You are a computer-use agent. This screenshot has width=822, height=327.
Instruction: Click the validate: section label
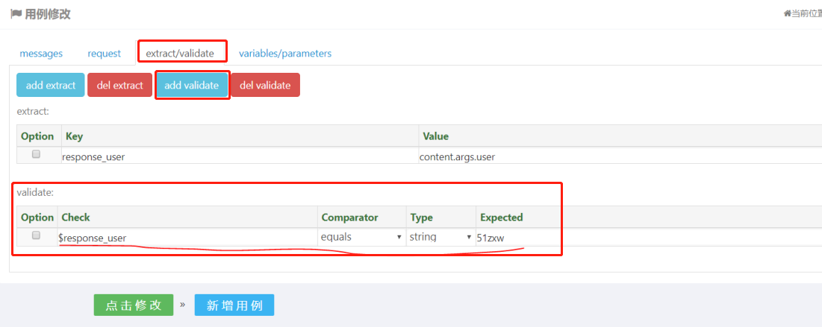coord(35,192)
